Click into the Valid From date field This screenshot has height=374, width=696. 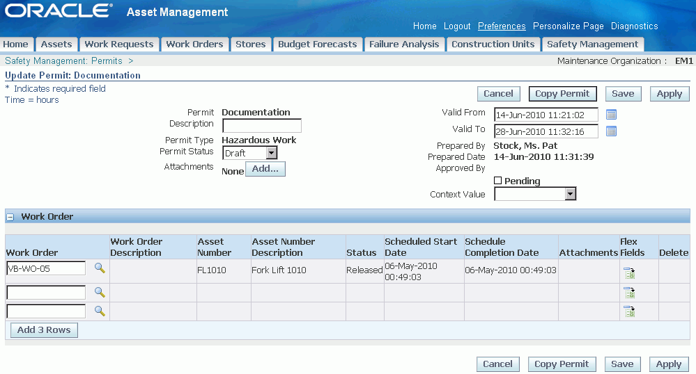point(546,115)
